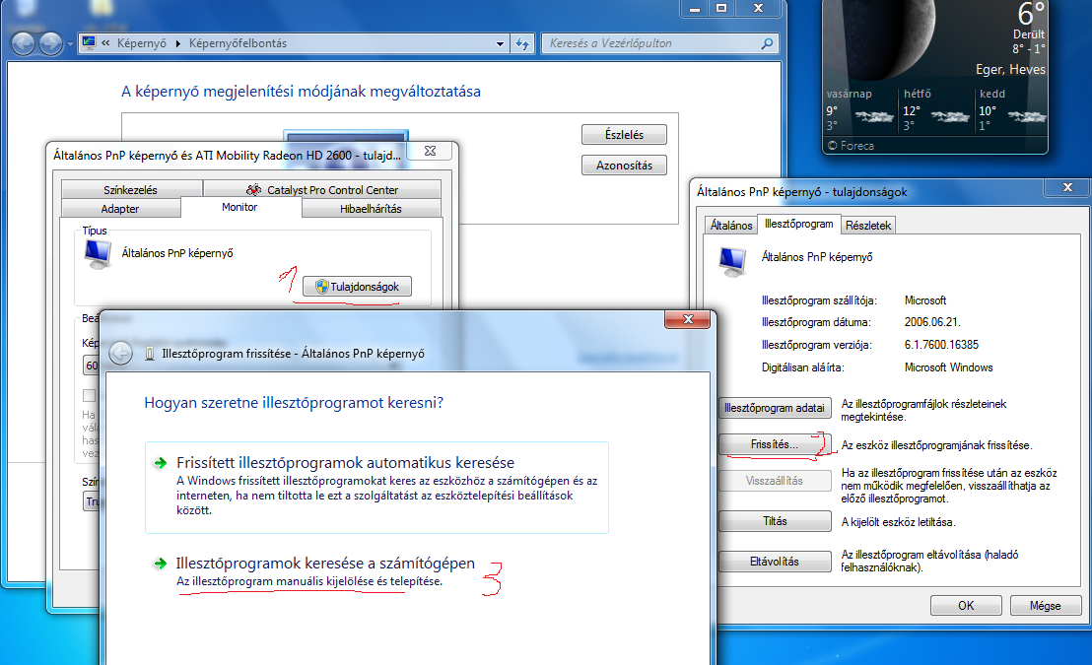
Task: Click the monitor icon in the Típus group
Action: (x=98, y=253)
